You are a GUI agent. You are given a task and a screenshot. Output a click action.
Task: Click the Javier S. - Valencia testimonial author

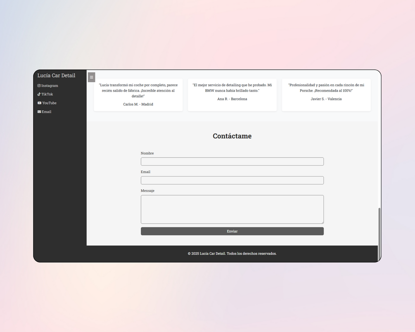(x=326, y=99)
